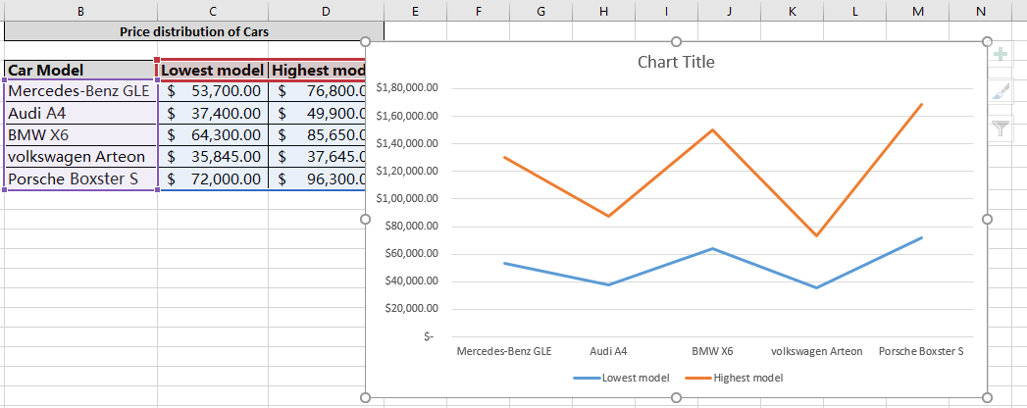Select column D header

click(327, 11)
